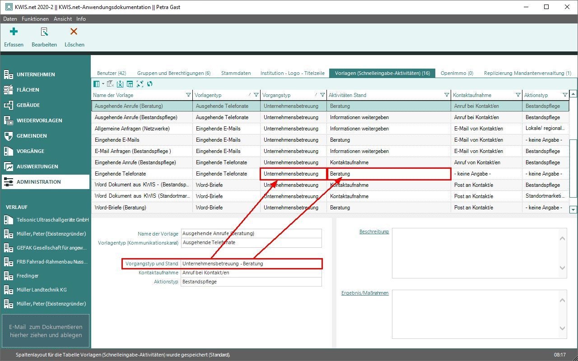Open the Ansicht menu
Viewport: 578px width, 361px height.
click(63, 19)
